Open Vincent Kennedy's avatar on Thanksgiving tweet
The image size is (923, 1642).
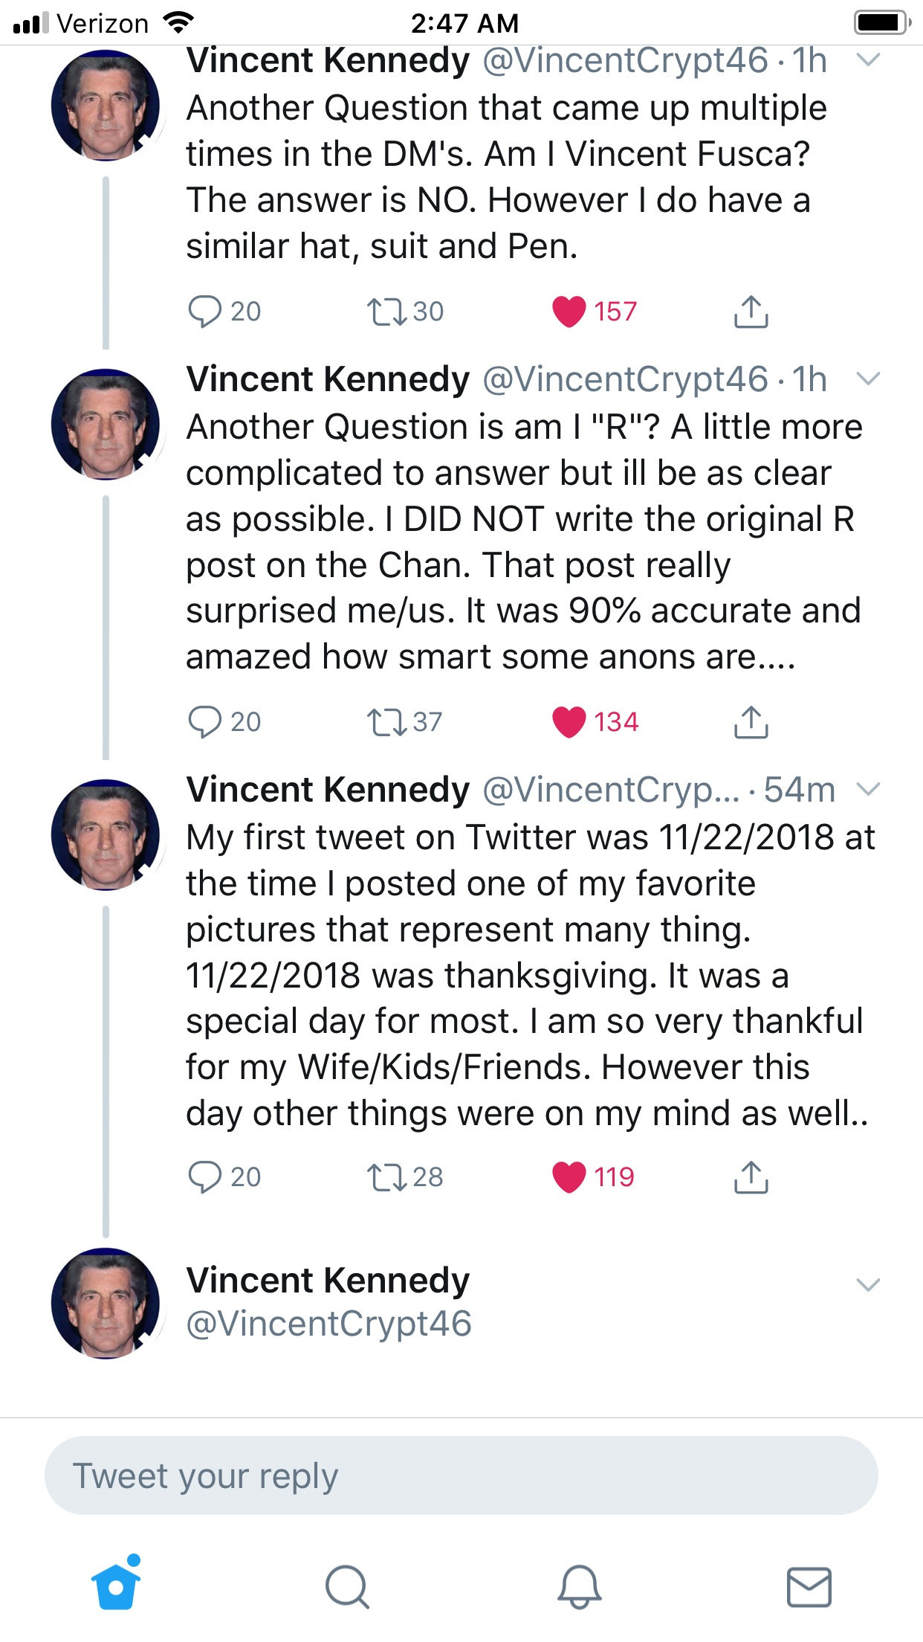click(x=106, y=834)
